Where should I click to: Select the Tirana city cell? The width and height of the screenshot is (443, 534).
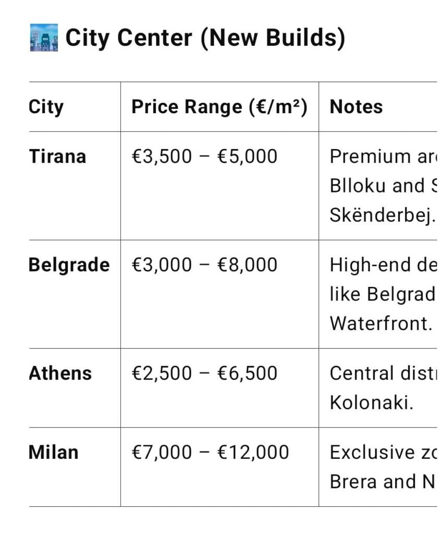[57, 156]
